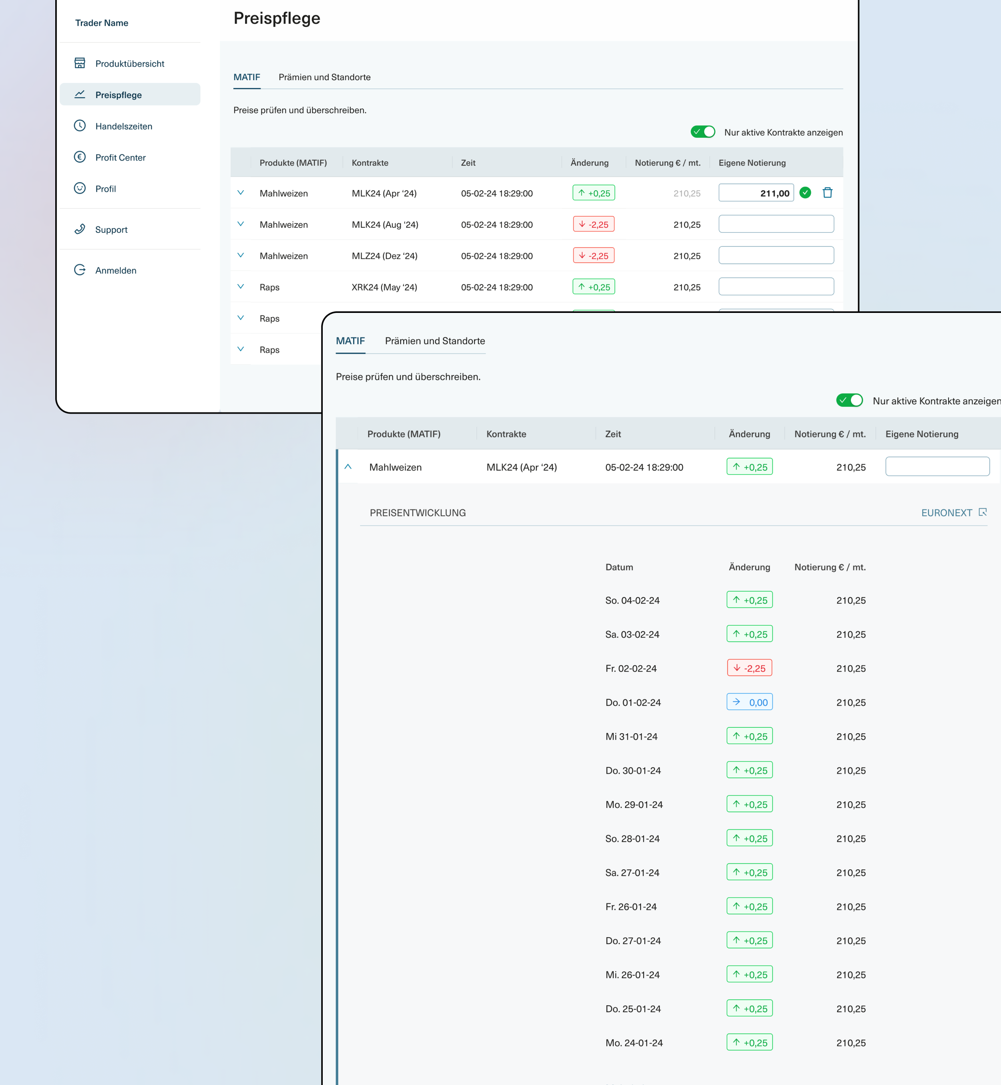Open the Preispflege sidebar item
This screenshot has width=1001, height=1085.
coord(118,95)
